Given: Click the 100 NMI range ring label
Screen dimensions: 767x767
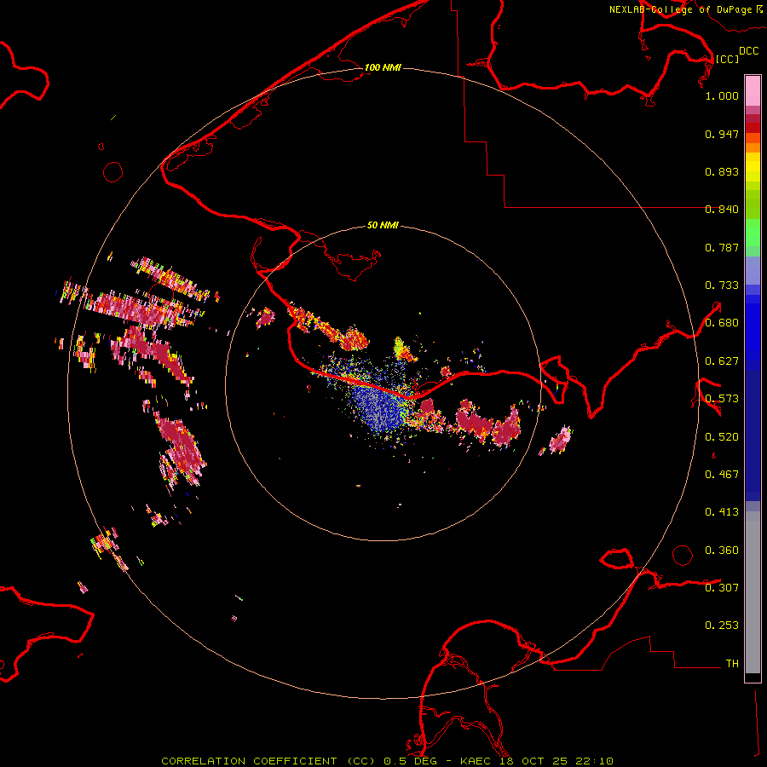Looking at the screenshot, I should (x=383, y=67).
